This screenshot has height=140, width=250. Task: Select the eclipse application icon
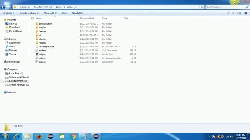[37, 54]
